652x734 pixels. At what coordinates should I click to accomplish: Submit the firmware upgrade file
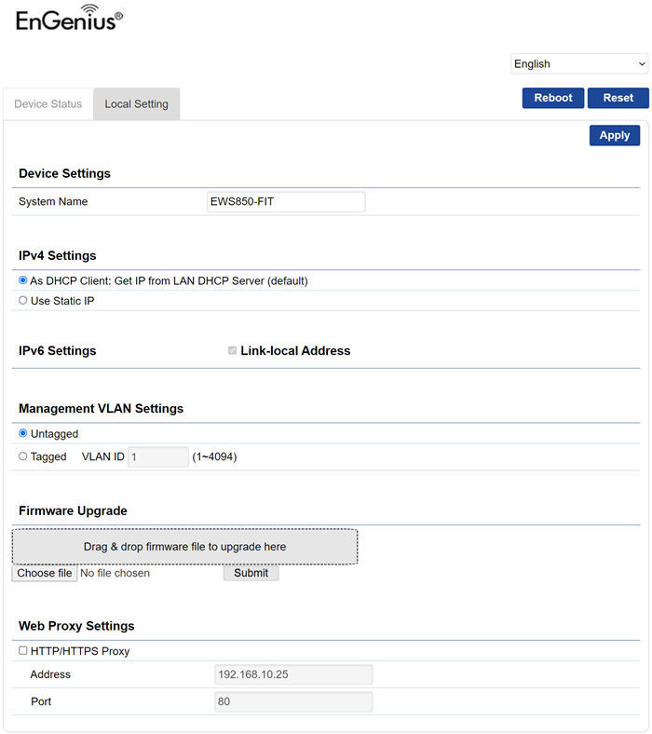point(251,573)
